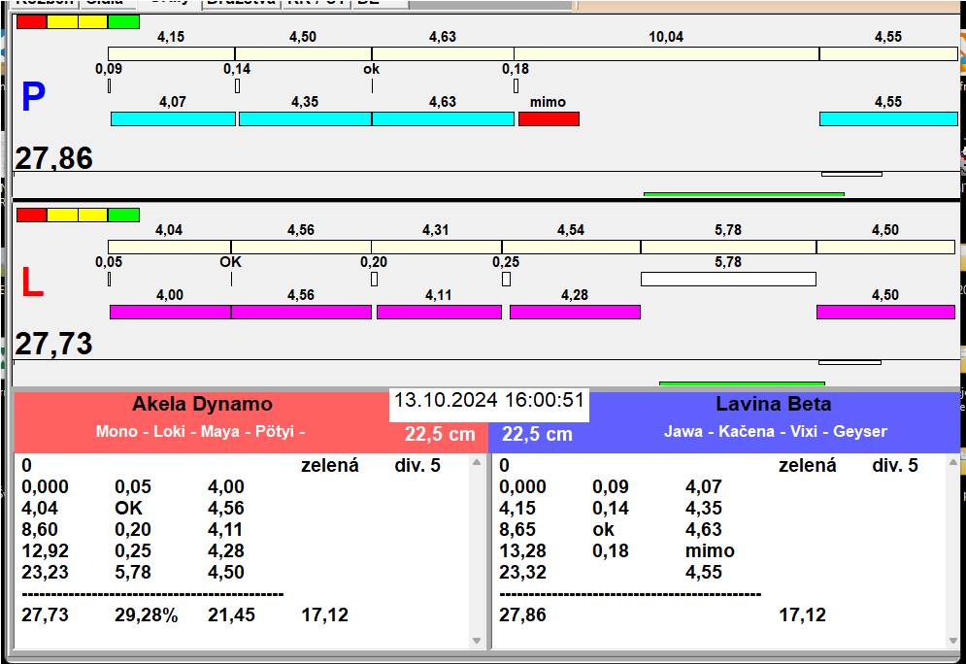
Task: Open the RR / ST tab
Action: pyautogui.click(x=315, y=3)
